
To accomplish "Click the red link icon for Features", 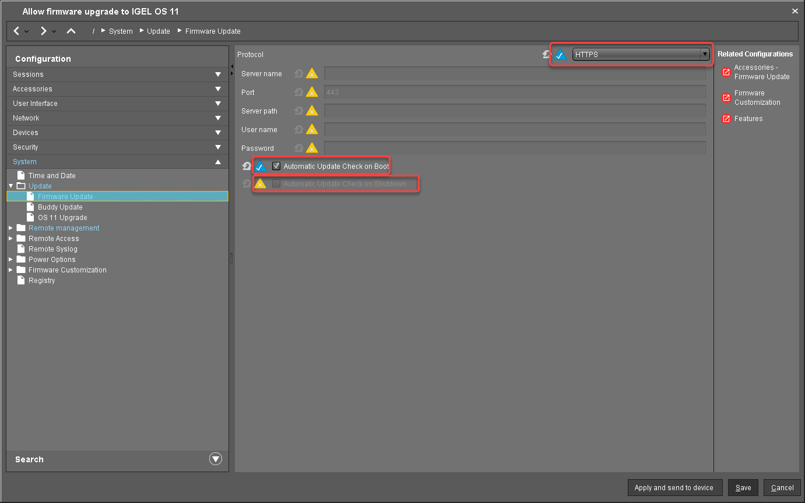I will [x=726, y=119].
